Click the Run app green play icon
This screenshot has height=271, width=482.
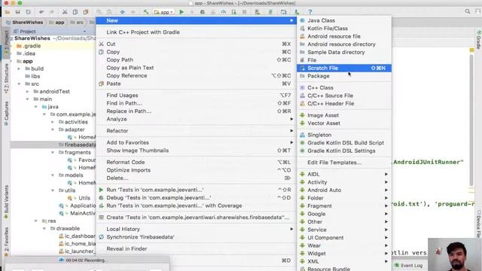[182, 12]
